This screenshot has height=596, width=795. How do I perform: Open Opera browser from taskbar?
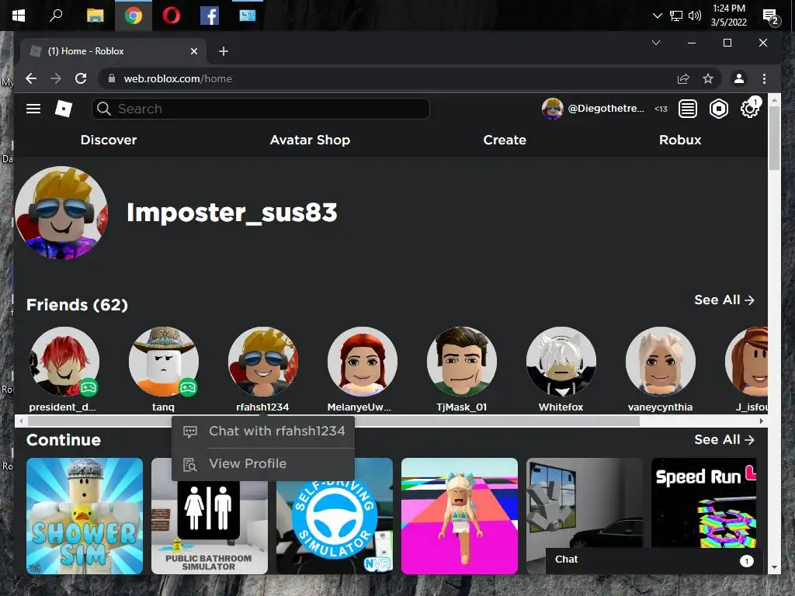[x=172, y=16]
